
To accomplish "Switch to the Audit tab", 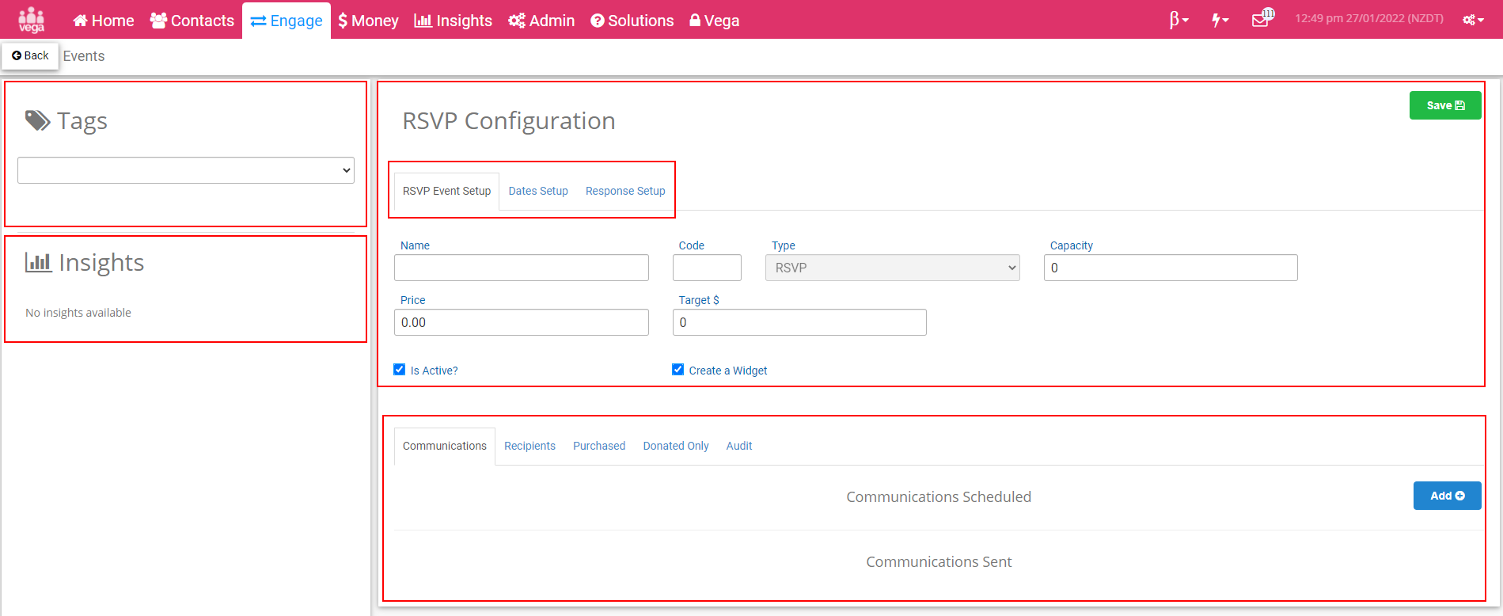I will pyautogui.click(x=739, y=446).
